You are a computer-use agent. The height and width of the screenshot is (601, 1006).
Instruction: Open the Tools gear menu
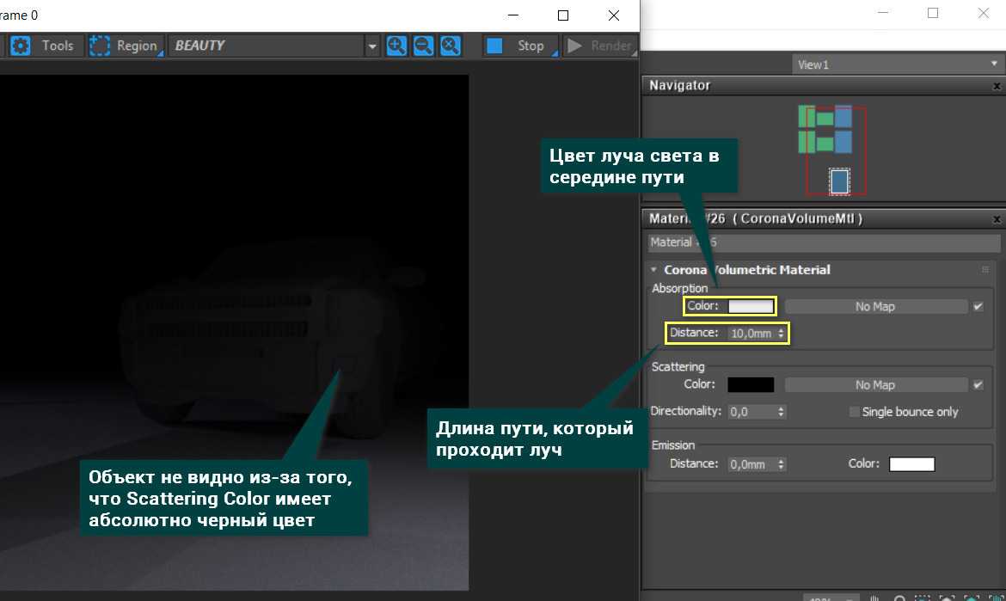20,46
